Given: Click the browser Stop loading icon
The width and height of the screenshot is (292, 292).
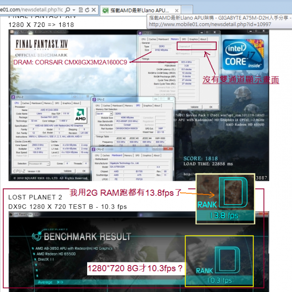Looking at the screenshot, I should tap(94, 10).
